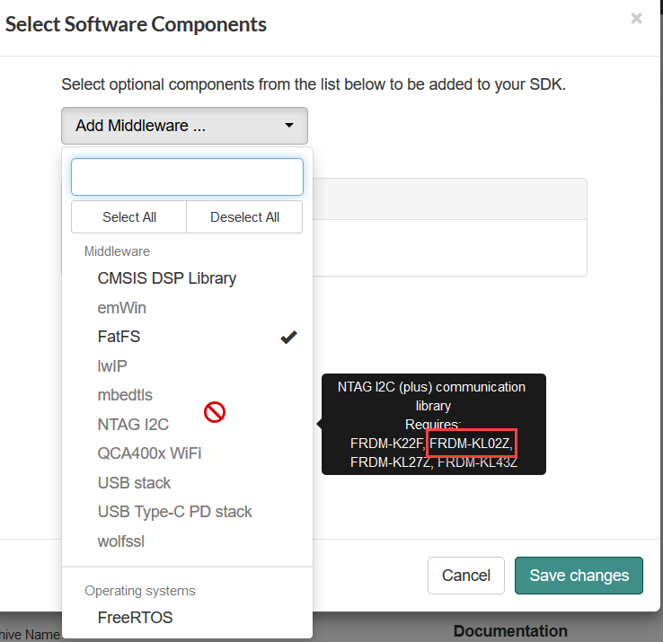The width and height of the screenshot is (663, 642).
Task: Click the Save changes button
Action: click(579, 576)
